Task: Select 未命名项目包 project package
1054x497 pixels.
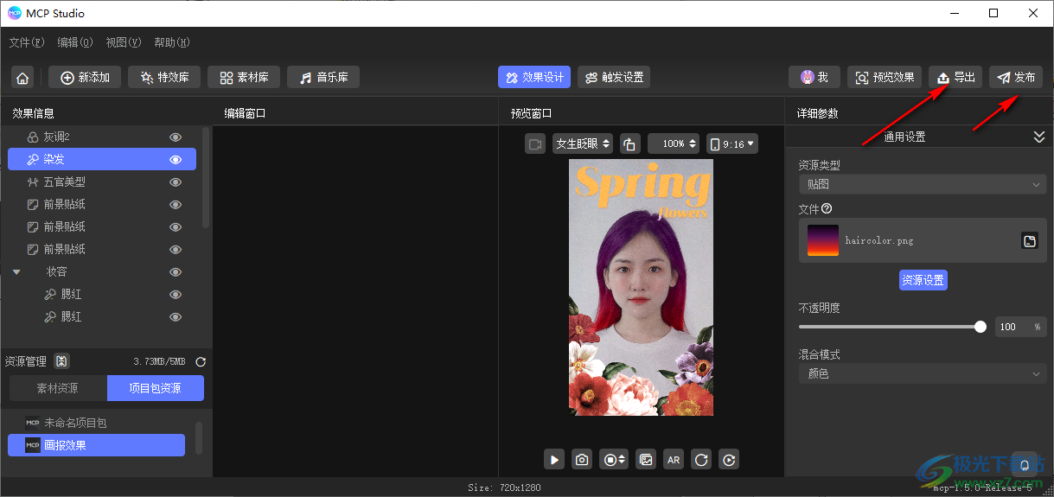Action: [x=96, y=423]
